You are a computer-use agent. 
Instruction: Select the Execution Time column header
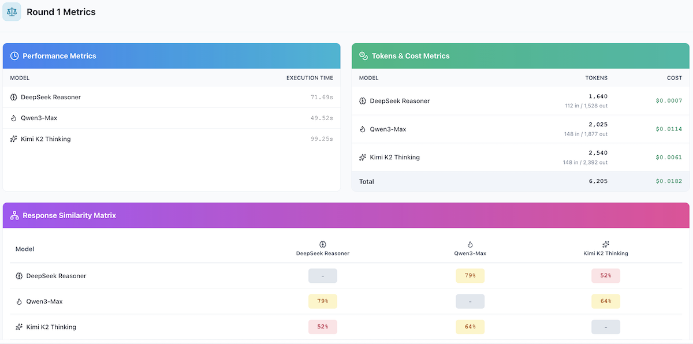point(310,78)
